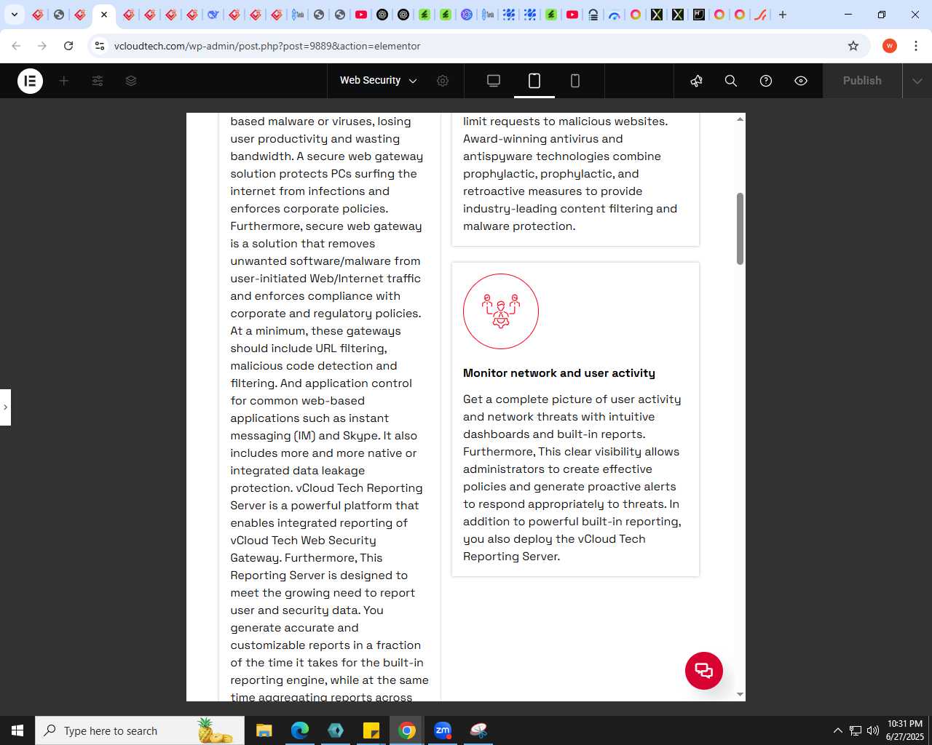Select the Monitor network and user activity heading

click(x=559, y=373)
